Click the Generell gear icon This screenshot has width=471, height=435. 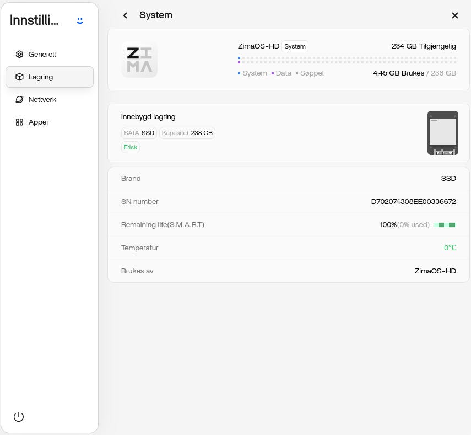tap(19, 54)
